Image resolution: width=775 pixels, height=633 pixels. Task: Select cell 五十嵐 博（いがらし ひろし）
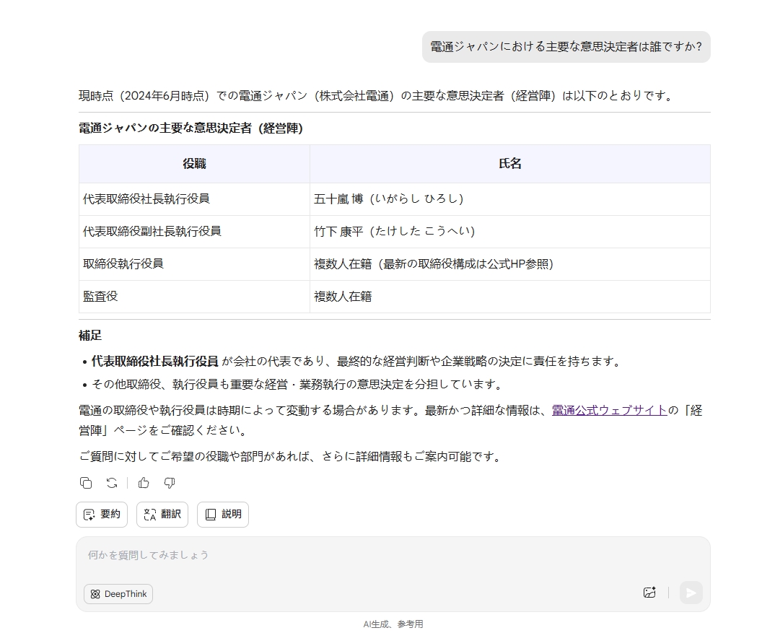(x=510, y=199)
